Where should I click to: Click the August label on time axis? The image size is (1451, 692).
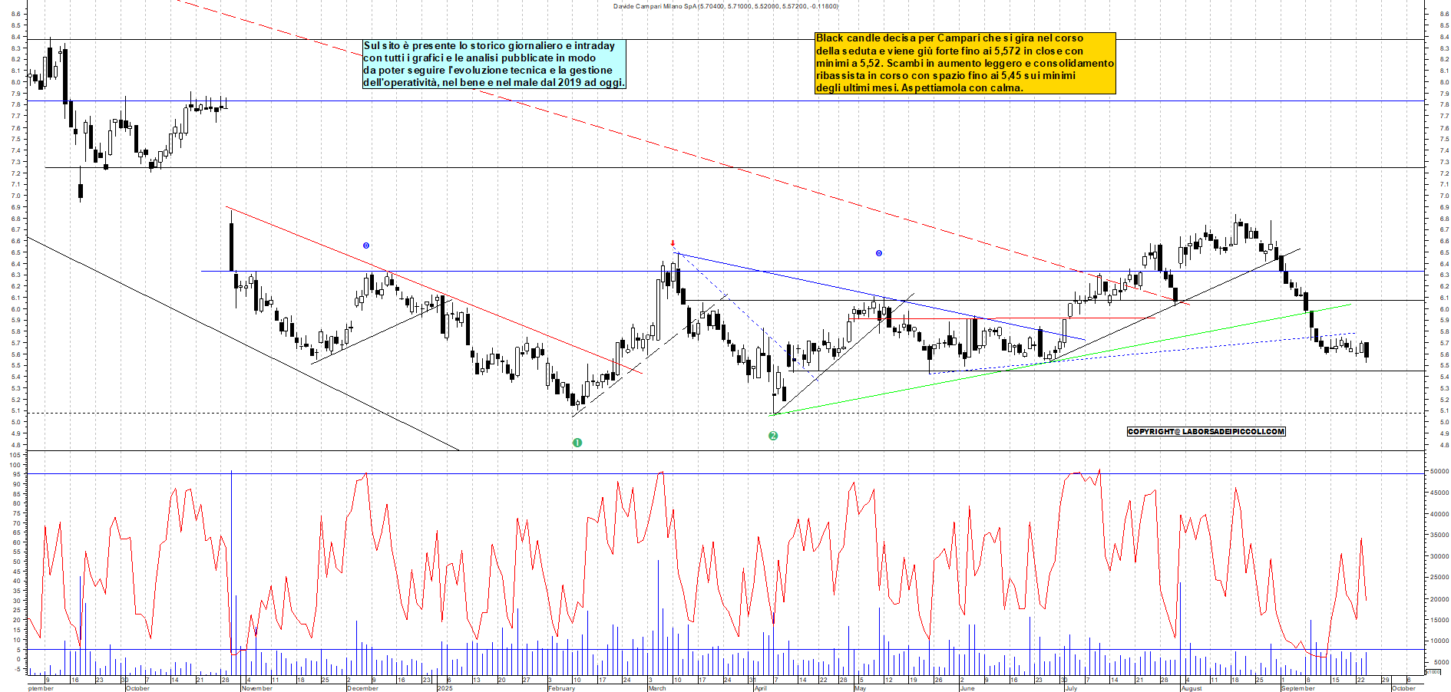1192,688
